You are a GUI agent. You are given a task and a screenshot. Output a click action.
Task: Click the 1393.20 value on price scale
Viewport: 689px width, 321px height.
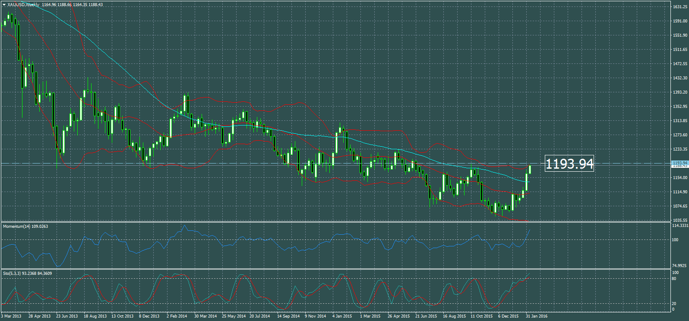680,92
